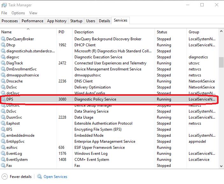Sort by the Name column header
The width and height of the screenshot is (224, 184).
(28, 32)
